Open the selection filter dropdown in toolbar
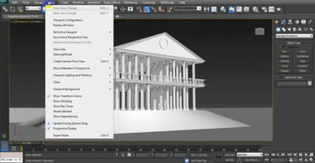315x163 pixels. pos(33,9)
